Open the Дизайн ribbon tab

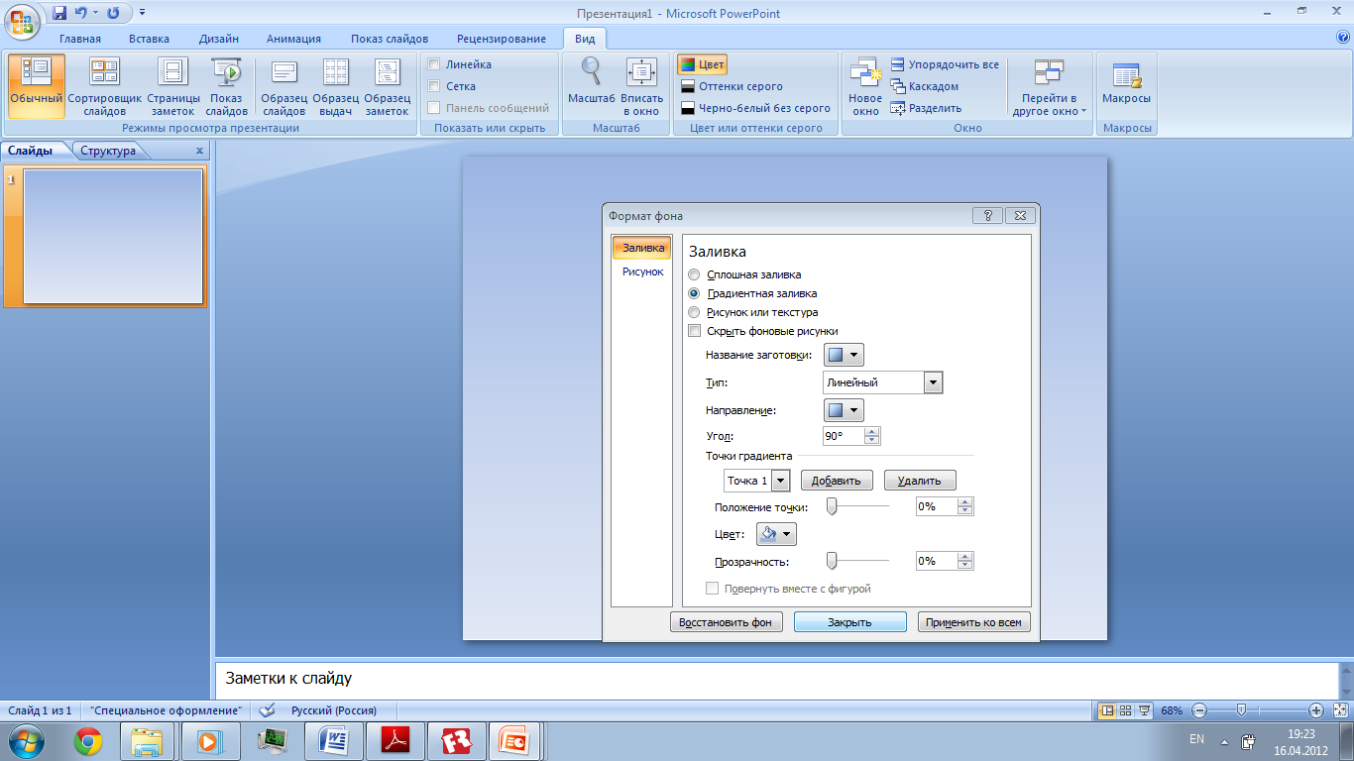pos(218,39)
